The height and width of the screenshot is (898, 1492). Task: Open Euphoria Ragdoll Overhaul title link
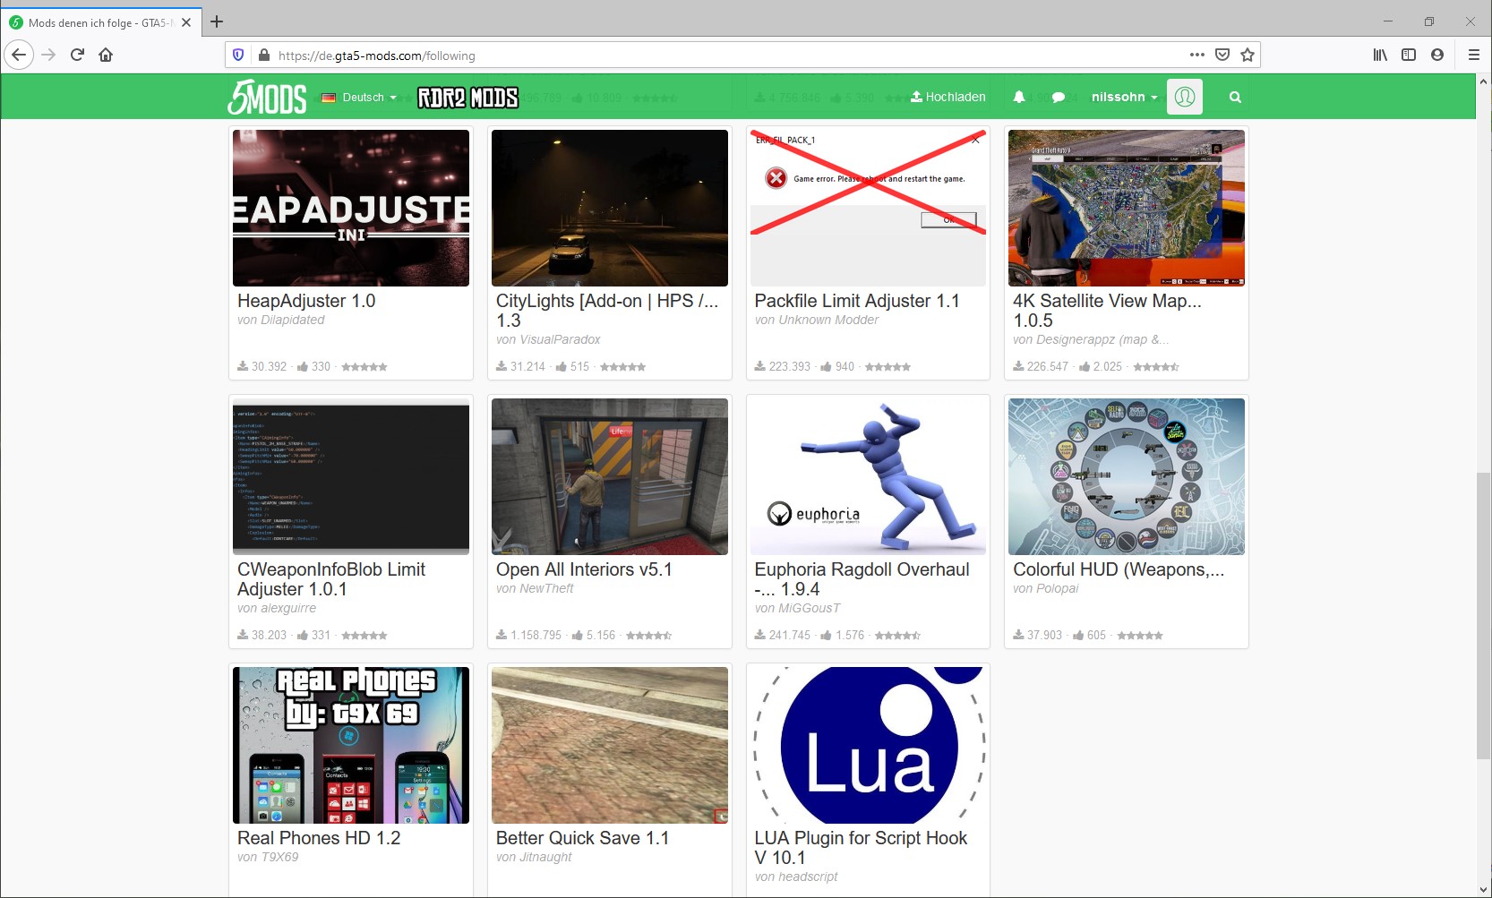[862, 579]
